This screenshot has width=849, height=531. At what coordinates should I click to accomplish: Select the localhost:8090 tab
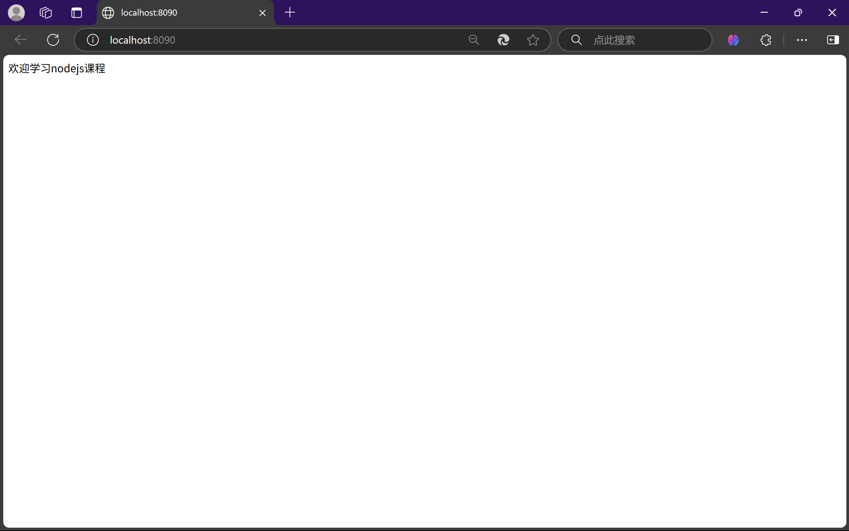(175, 13)
